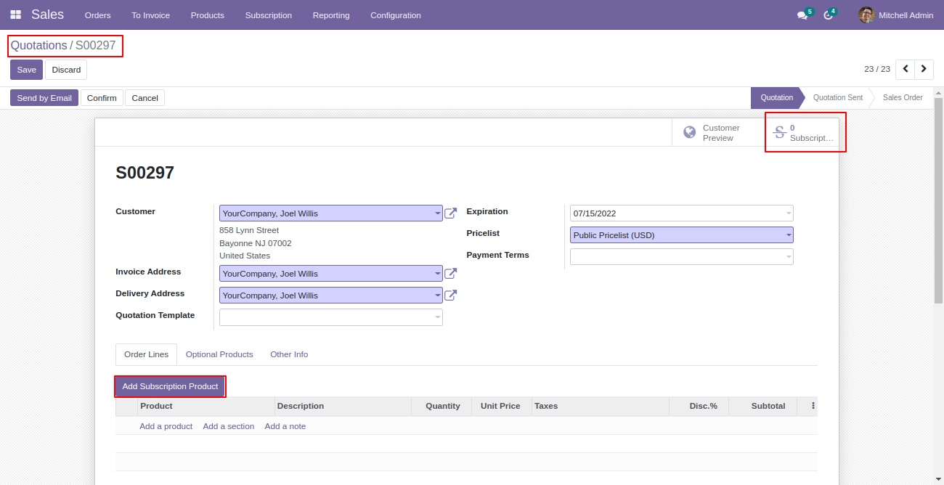Click the Add a product link
Image resolution: width=944 pixels, height=485 pixels.
166,426
